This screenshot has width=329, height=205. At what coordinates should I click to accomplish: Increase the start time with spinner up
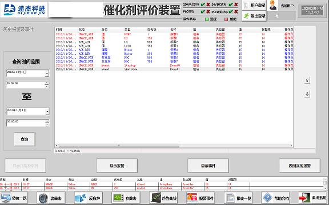pos(47,83)
